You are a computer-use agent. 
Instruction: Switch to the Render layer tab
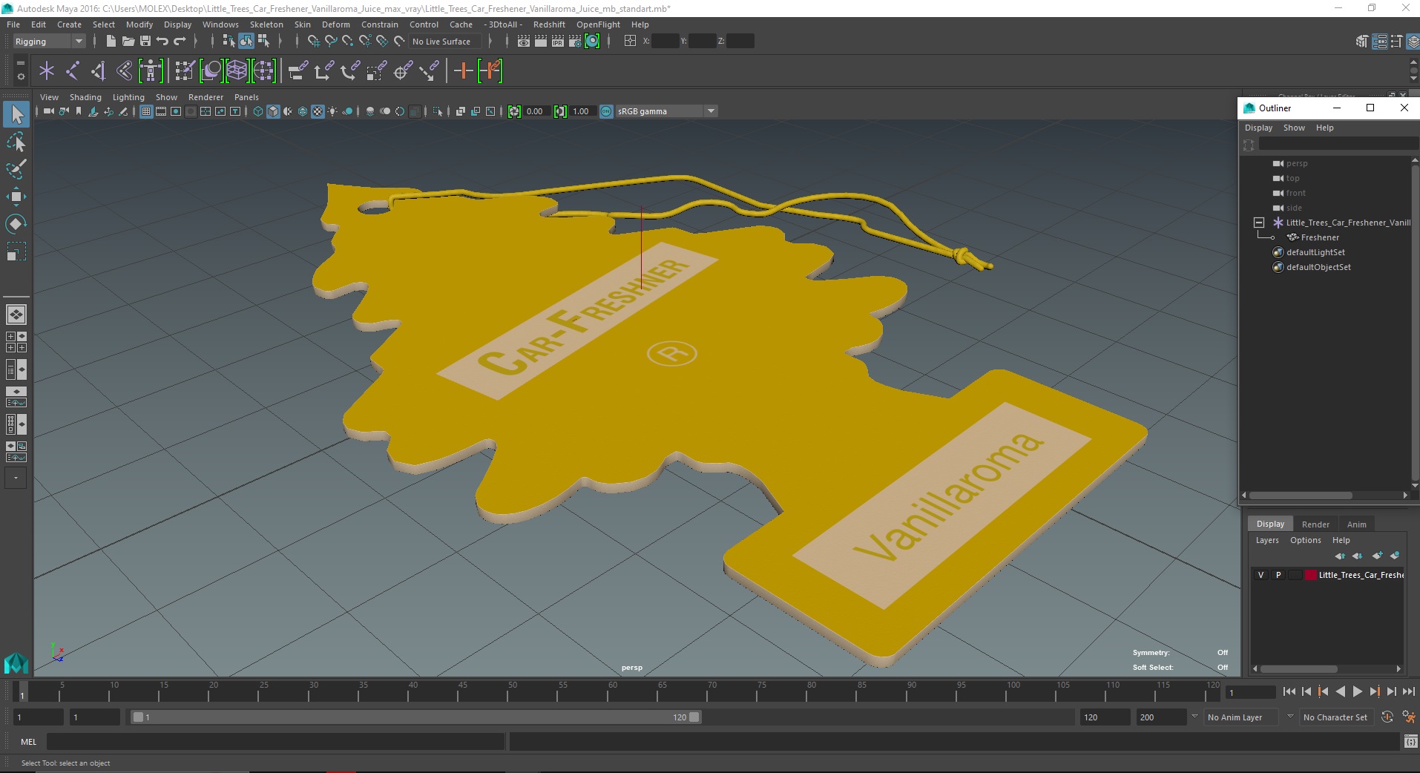[1315, 524]
